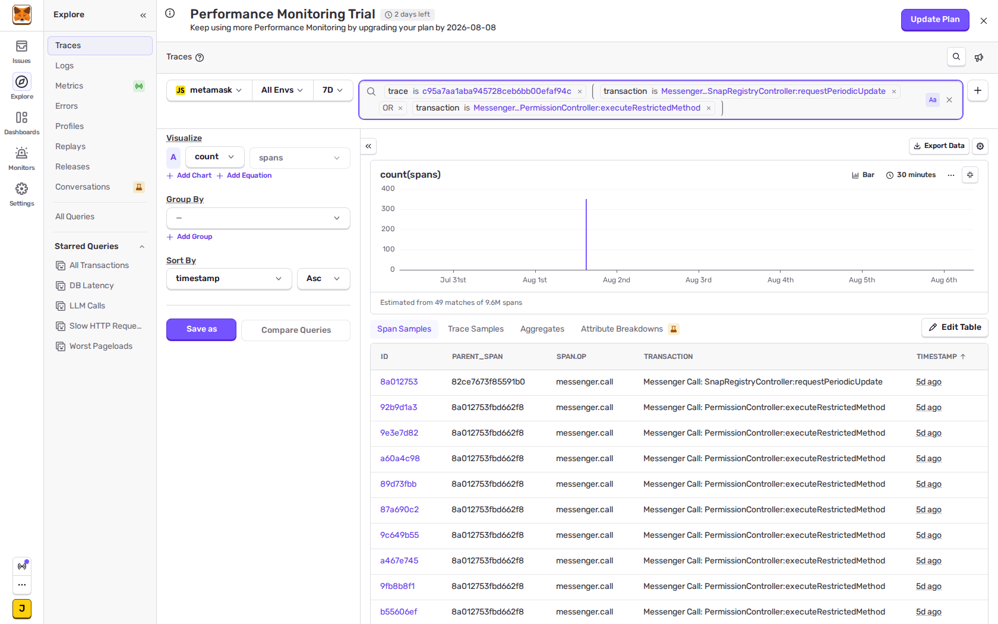Switch to the Aggregates tab
Screen dimensions: 998x624
tap(542, 329)
